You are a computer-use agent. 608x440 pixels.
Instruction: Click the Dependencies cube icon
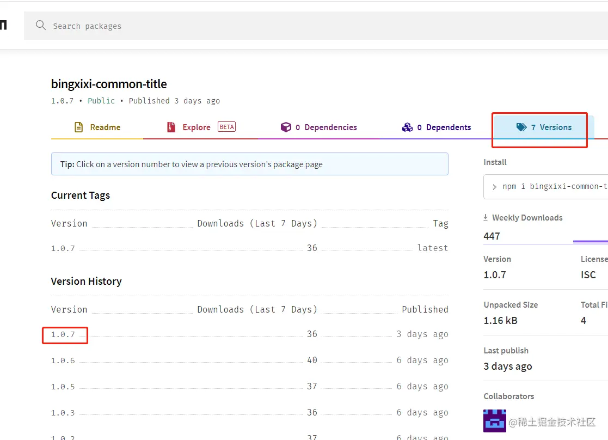[x=286, y=127]
